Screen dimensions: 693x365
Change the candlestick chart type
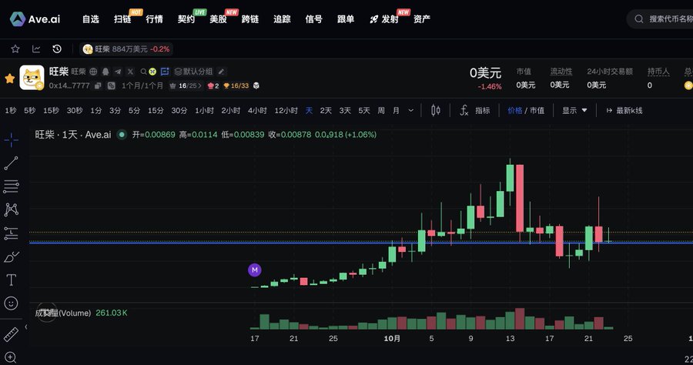(x=436, y=110)
